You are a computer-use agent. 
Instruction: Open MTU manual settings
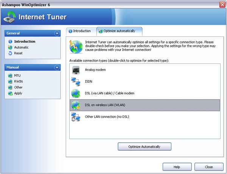[x=17, y=75]
